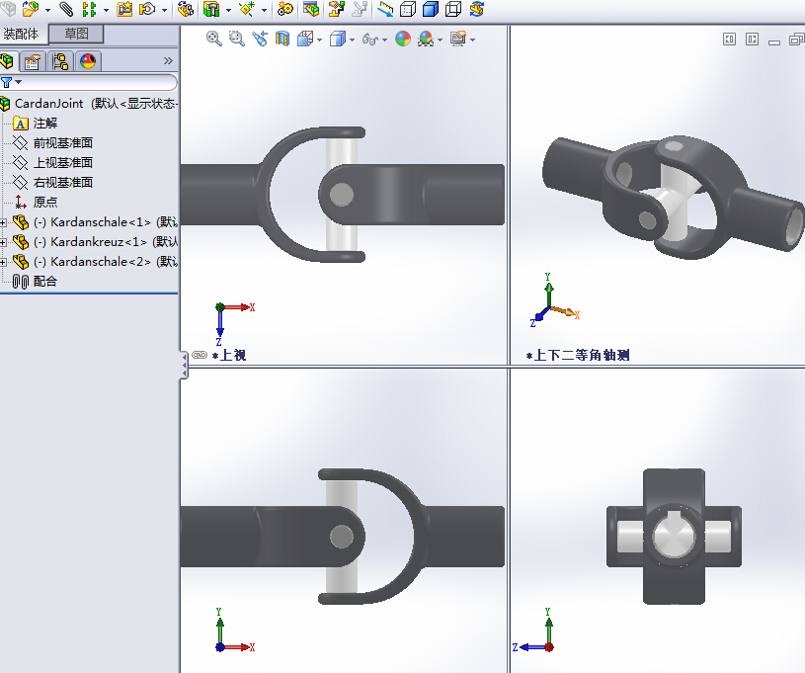This screenshot has height=673, width=805.
Task: Open Hide/Show Items dropdown arrow
Action: [384, 40]
